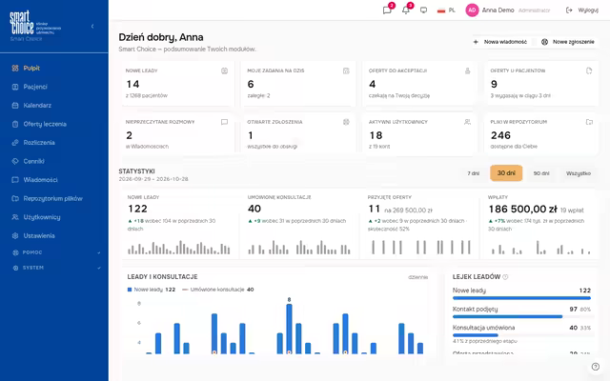Open the Anna Demo profile name
Screen dimensions: 610x381
pyautogui.click(x=498, y=10)
